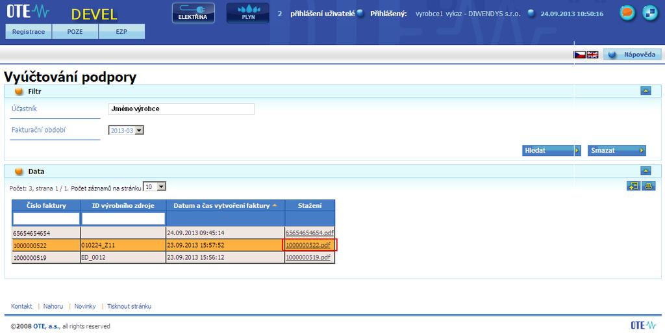Click the orange chat message icon
Screen dimensions: 665x334
(627, 13)
